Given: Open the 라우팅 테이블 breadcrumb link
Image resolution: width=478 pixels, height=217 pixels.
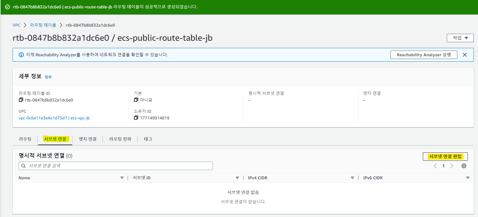Looking at the screenshot, I should (x=43, y=25).
